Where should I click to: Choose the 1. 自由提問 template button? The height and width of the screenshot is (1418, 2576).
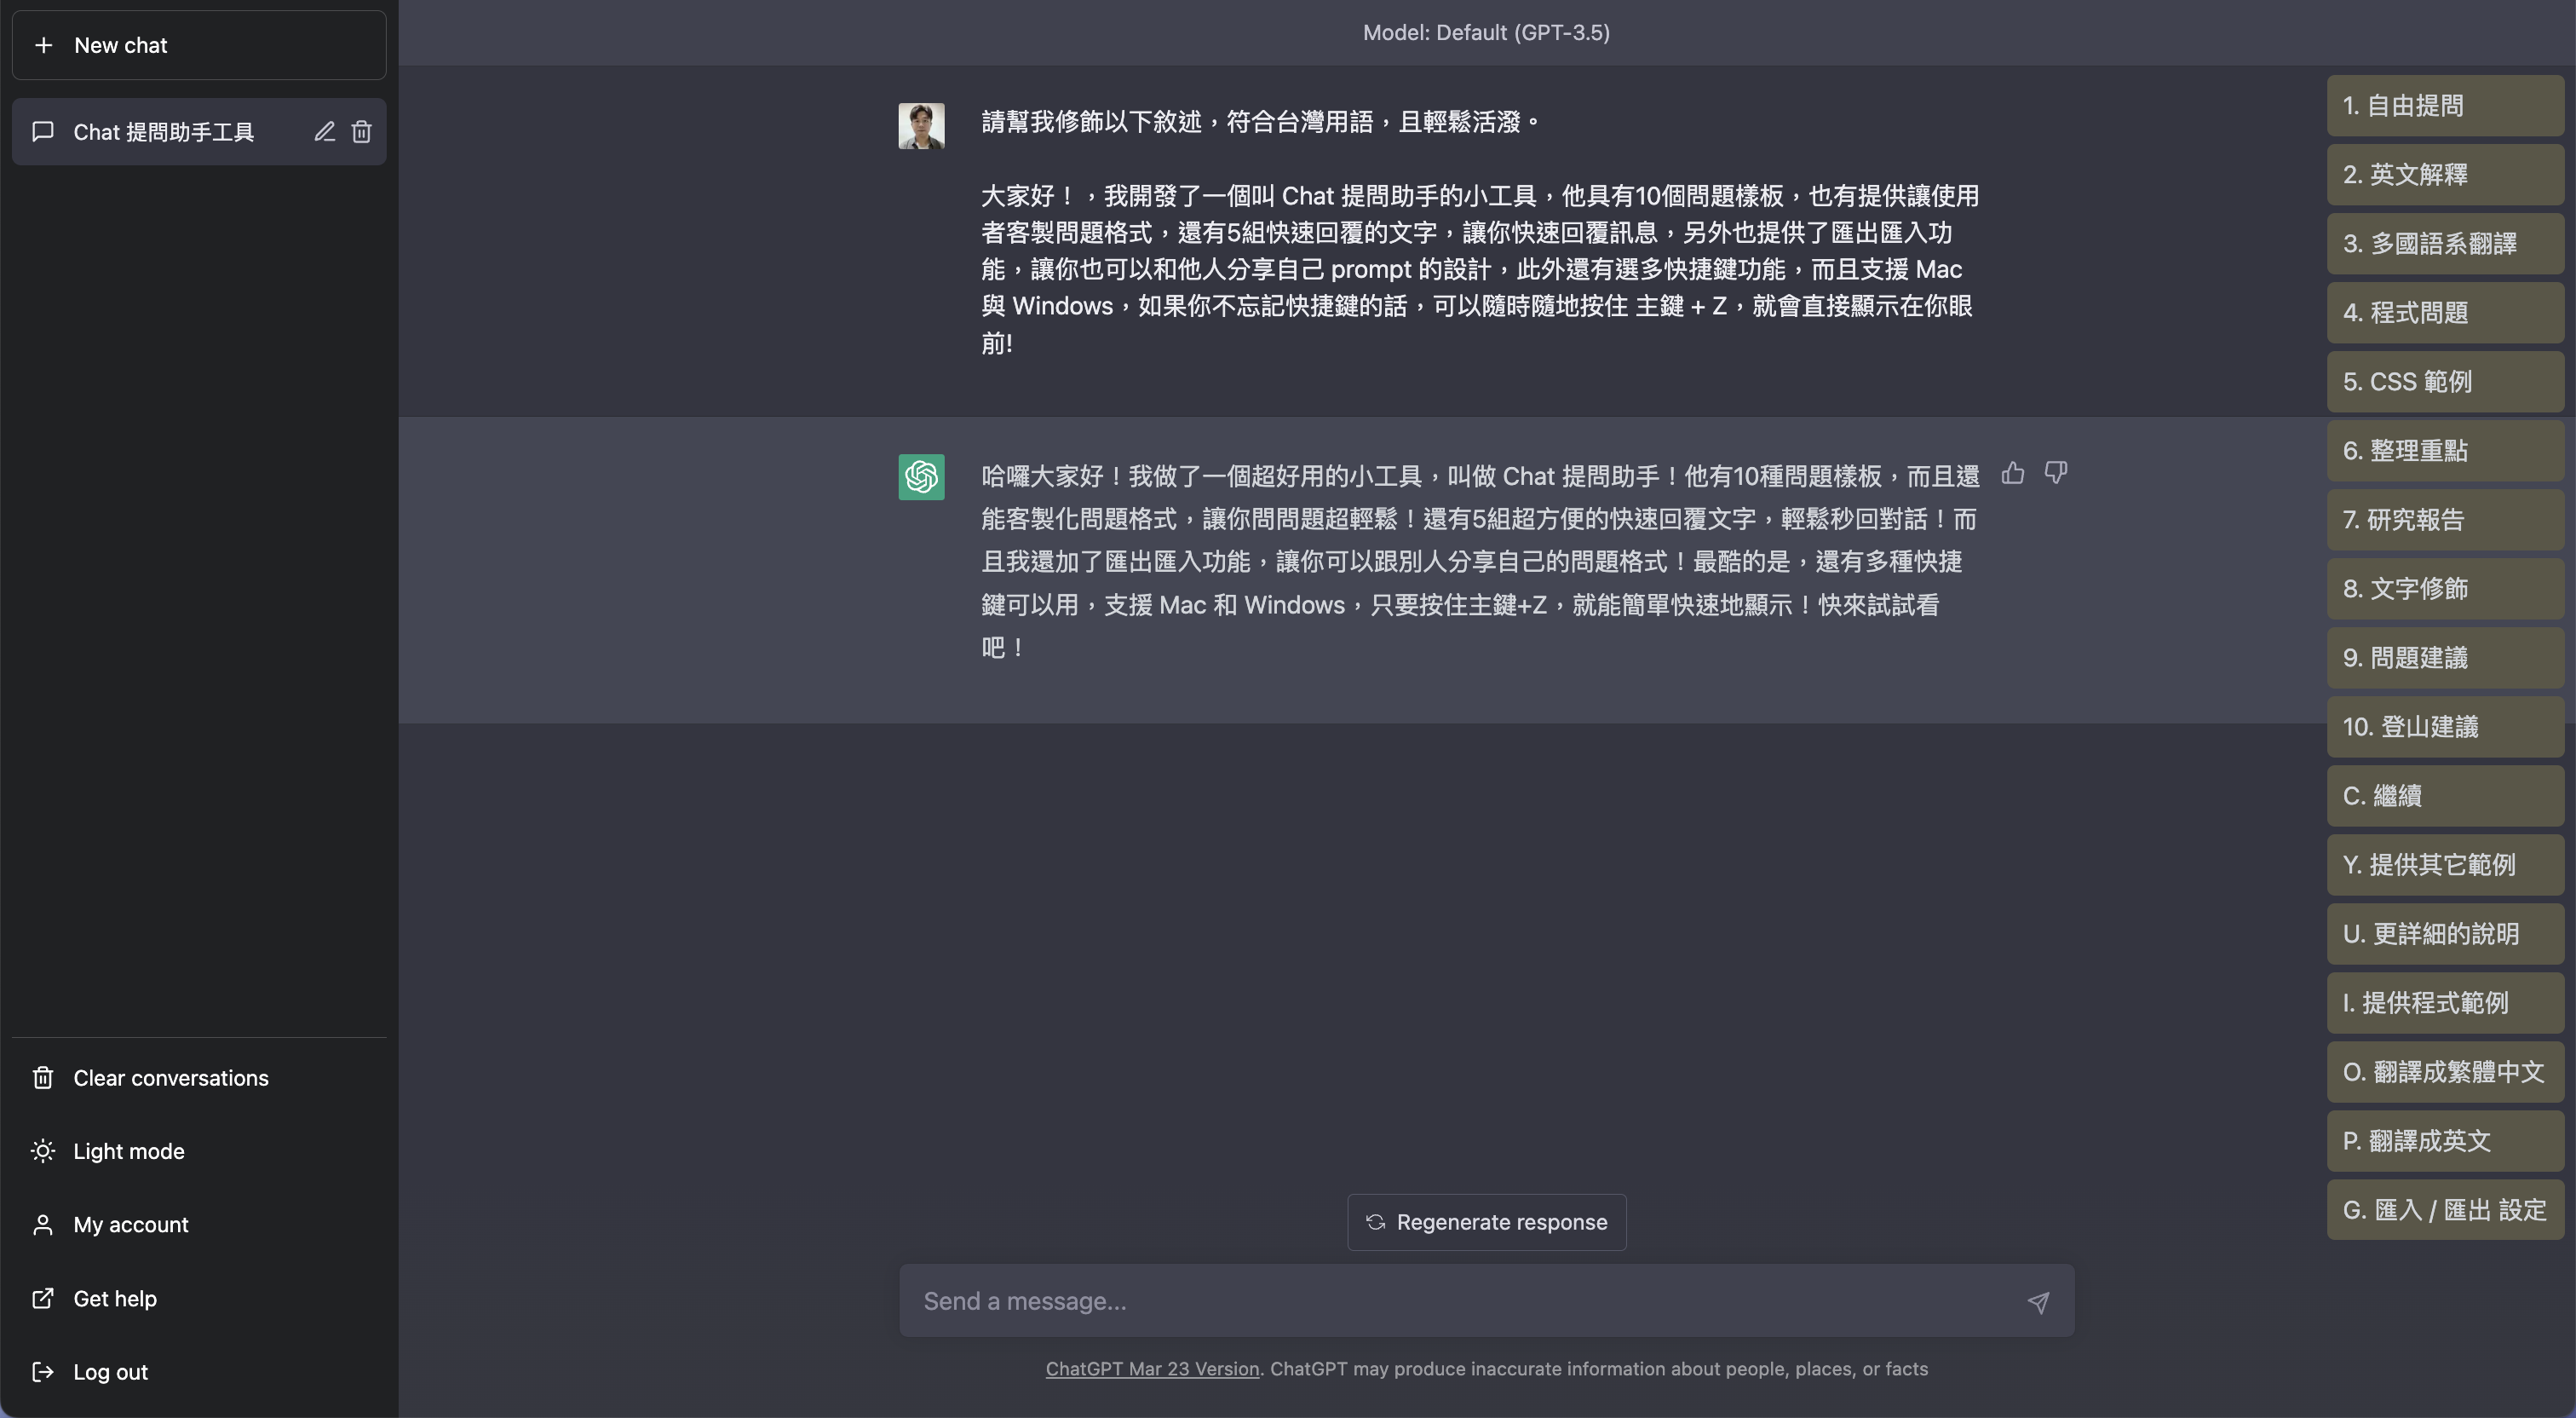2444,106
